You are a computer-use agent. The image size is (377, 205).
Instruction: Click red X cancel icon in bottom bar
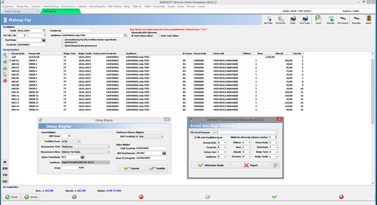pyautogui.click(x=341, y=197)
